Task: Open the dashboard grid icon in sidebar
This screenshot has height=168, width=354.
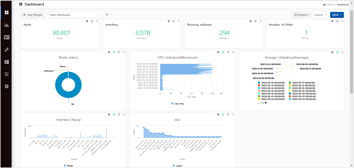Action: click(x=6, y=13)
